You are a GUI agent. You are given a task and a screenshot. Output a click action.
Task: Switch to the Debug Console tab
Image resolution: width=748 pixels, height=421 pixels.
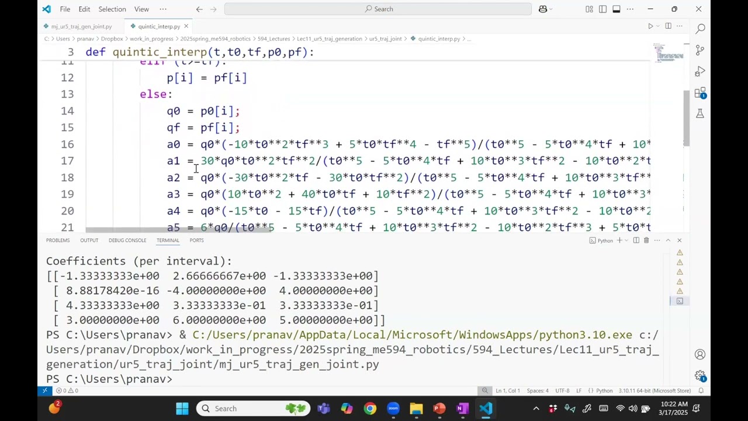(127, 240)
